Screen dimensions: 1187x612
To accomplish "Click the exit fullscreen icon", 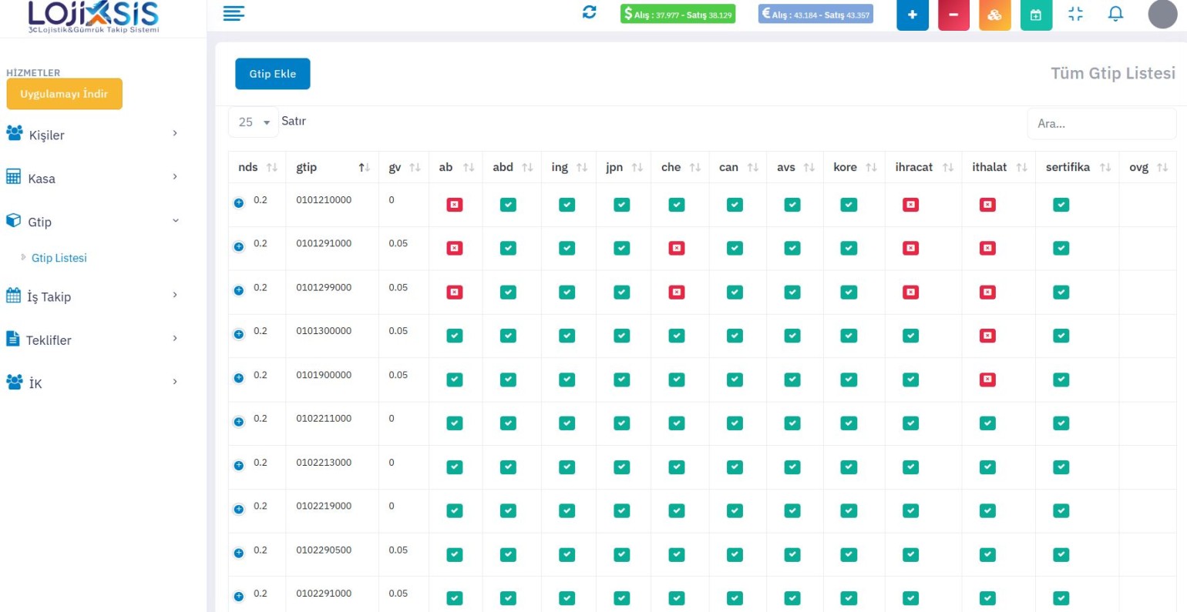I will click(x=1076, y=14).
